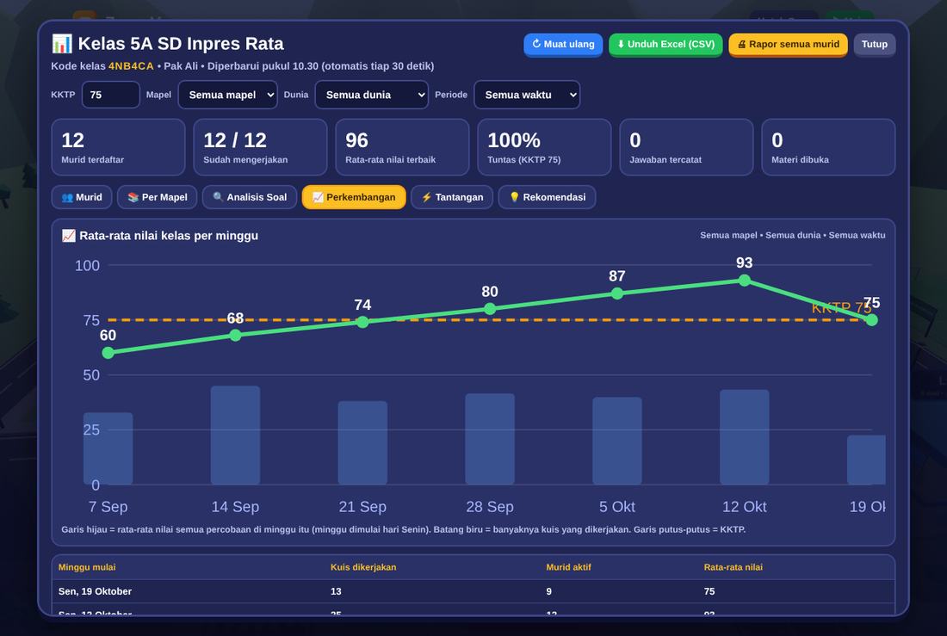Click the class code 4NB4CA

(131, 65)
